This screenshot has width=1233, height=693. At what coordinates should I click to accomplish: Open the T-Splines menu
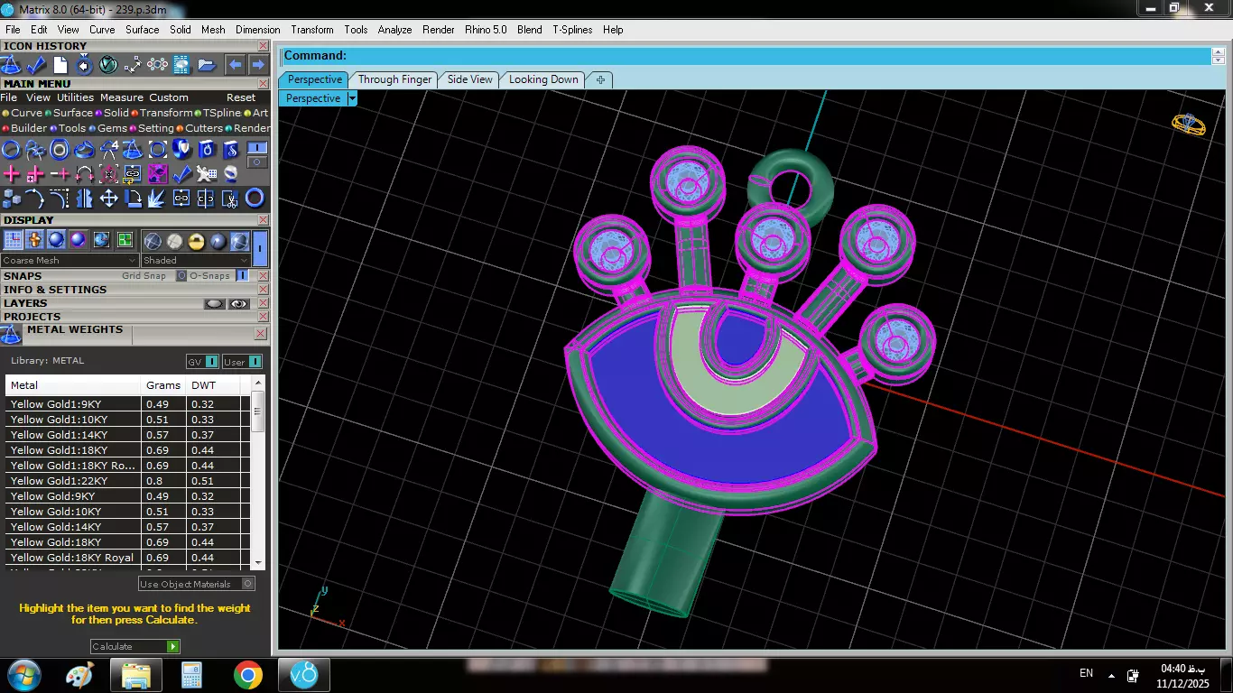pyautogui.click(x=572, y=30)
